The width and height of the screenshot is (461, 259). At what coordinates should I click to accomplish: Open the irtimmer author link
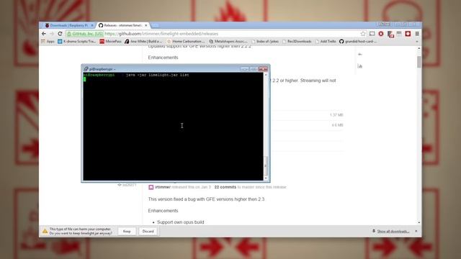[x=163, y=187]
